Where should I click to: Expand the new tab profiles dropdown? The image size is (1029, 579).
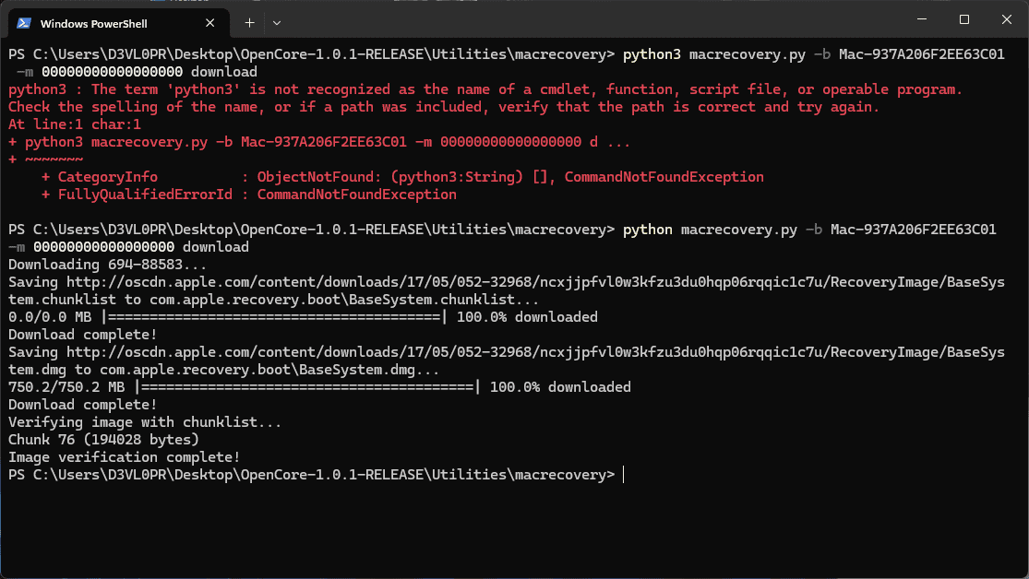click(x=277, y=22)
